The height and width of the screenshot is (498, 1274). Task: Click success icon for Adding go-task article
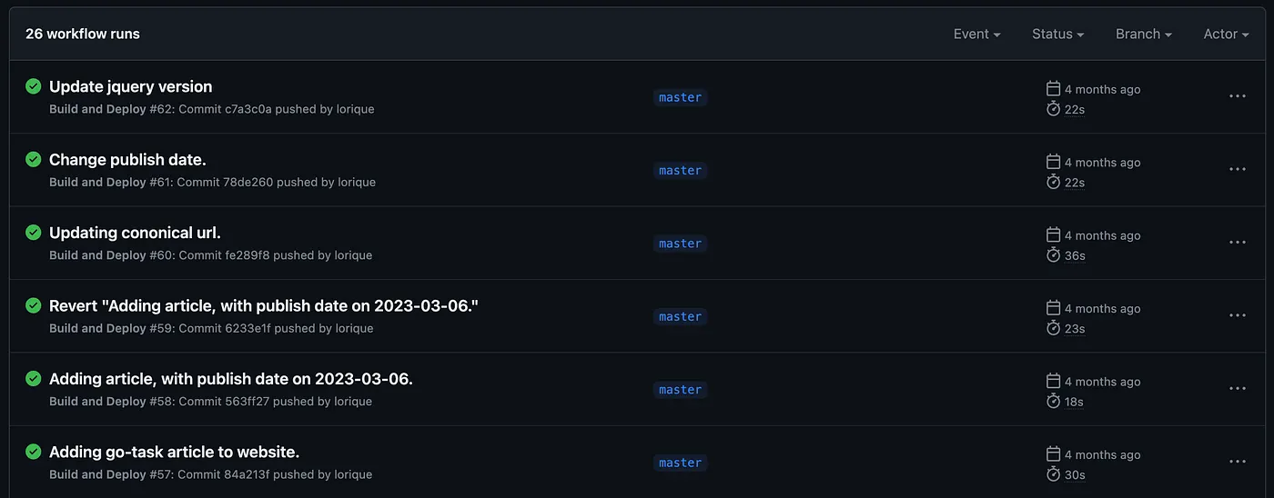pos(34,452)
